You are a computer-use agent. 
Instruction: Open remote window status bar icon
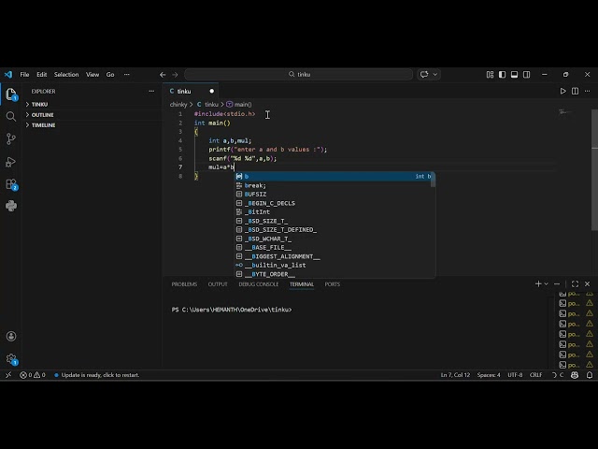pos(8,375)
